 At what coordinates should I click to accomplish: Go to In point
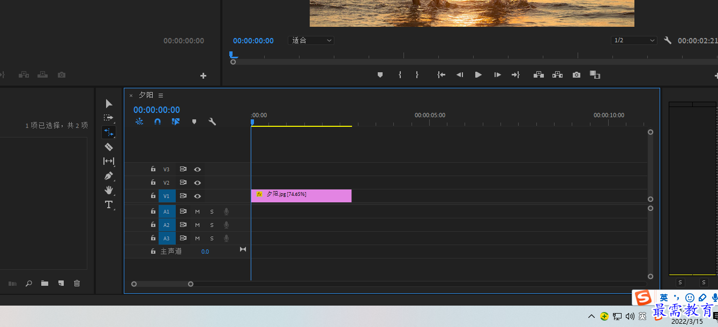[442, 75]
